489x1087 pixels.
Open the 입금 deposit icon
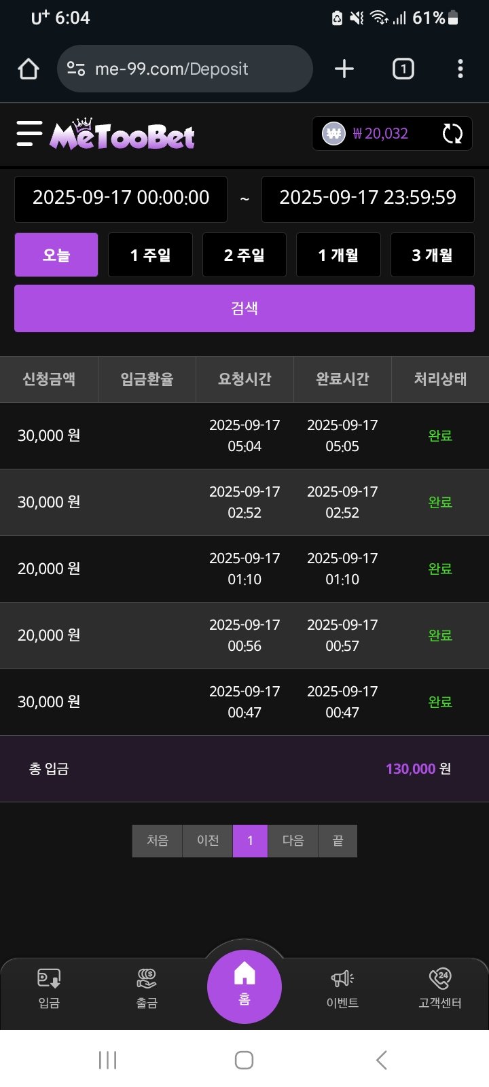tap(49, 986)
